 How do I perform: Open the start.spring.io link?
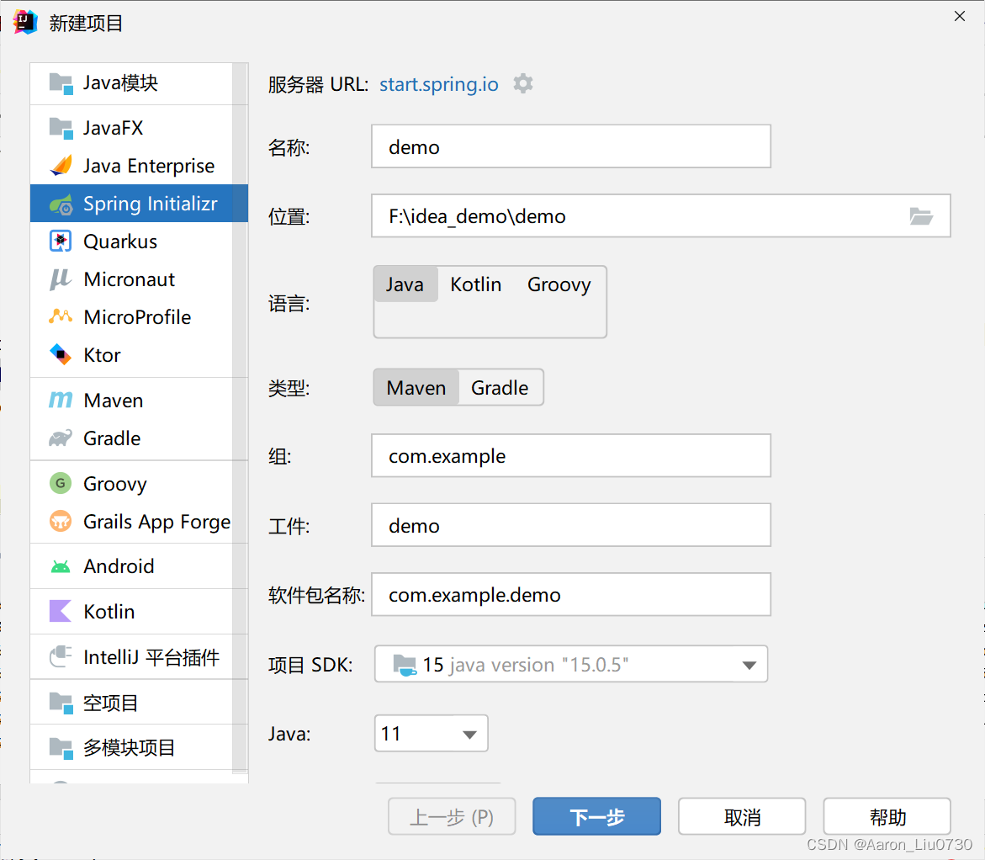coord(438,84)
